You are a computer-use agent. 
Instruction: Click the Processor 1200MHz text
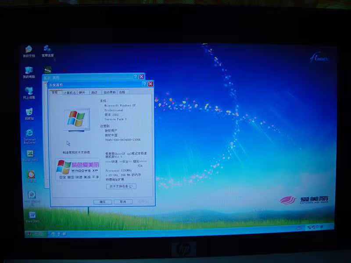tap(118, 171)
